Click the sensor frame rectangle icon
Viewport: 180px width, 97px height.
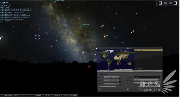point(165,3)
